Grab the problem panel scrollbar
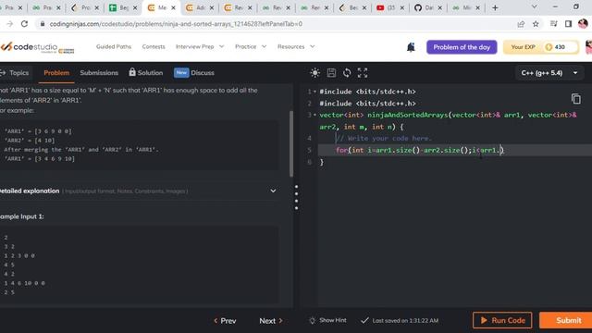 (291, 144)
